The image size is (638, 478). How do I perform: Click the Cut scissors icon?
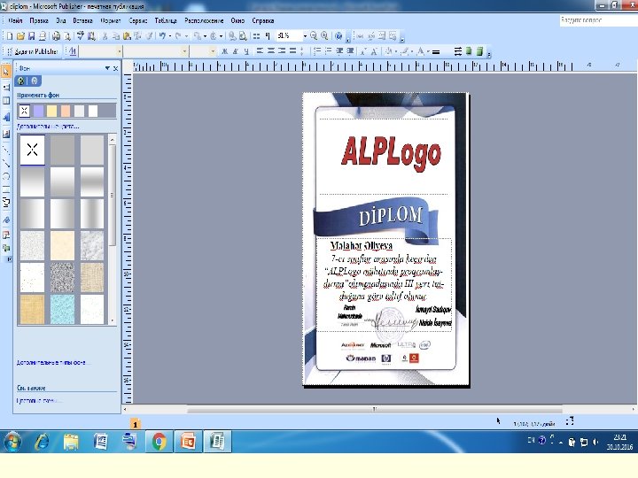pos(105,36)
